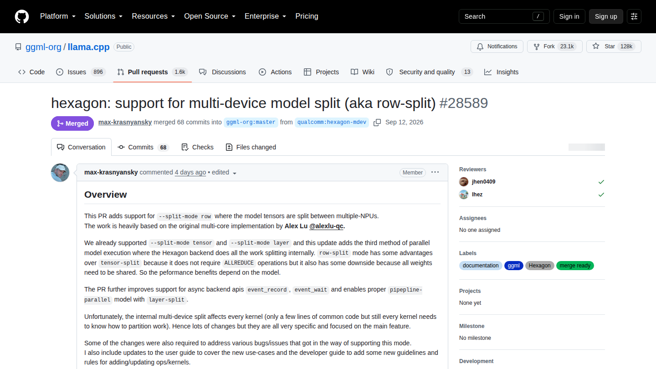656x369 pixels.
Task: Open the GitHub homepage logo
Action: tap(22, 16)
